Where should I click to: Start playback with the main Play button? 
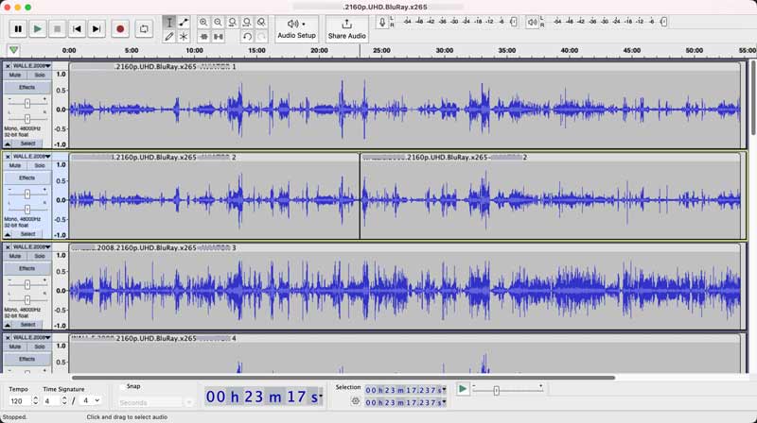pyautogui.click(x=37, y=29)
